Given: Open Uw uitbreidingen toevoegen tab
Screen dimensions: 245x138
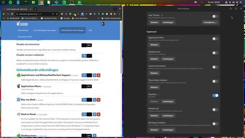Looking at the screenshot, I should pos(45,30).
